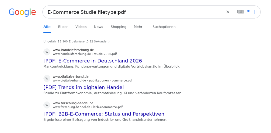
Task: Click the blue search icon in search box
Action: pyautogui.click(x=256, y=12)
